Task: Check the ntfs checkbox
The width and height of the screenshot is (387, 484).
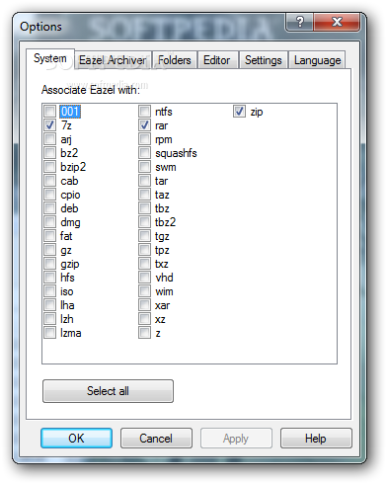Action: (144, 112)
